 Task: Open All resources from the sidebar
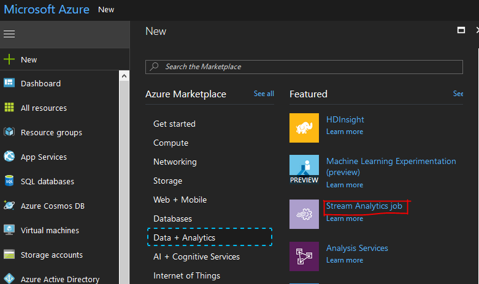pyautogui.click(x=44, y=108)
